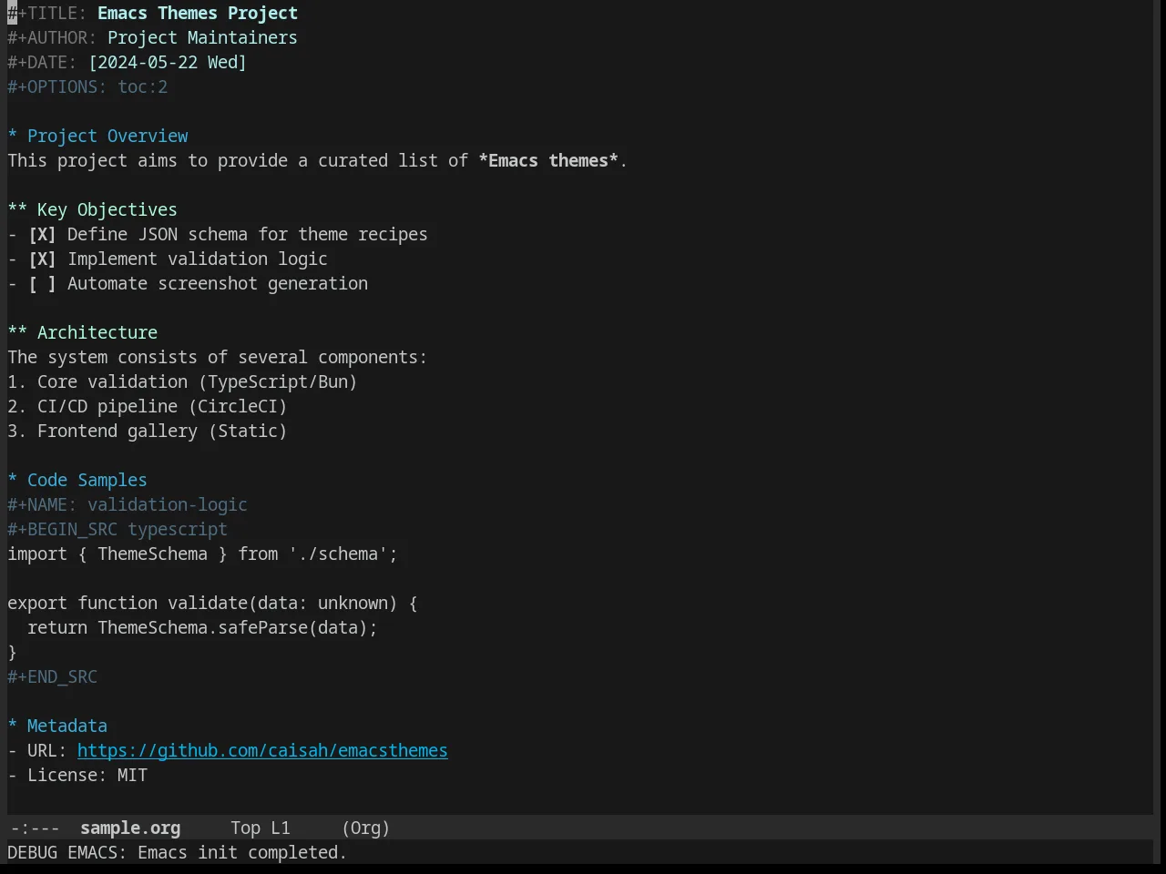Click the line 'Frontend gallery (Static)'

[148, 431]
